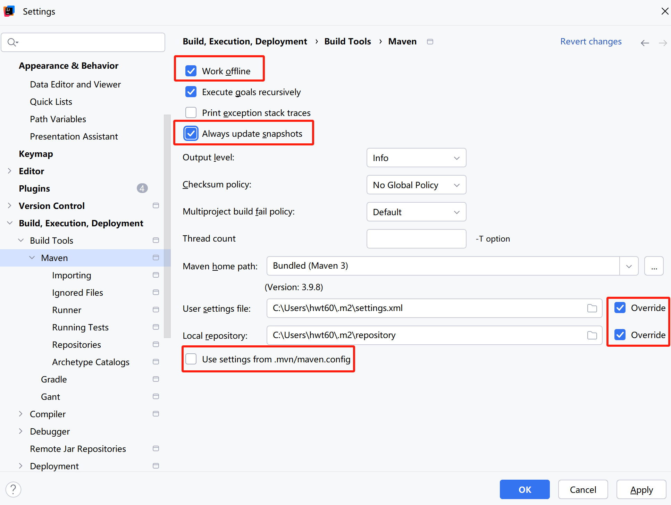Image resolution: width=671 pixels, height=505 pixels.
Task: Enable Print exception stack traces
Action: pos(191,112)
